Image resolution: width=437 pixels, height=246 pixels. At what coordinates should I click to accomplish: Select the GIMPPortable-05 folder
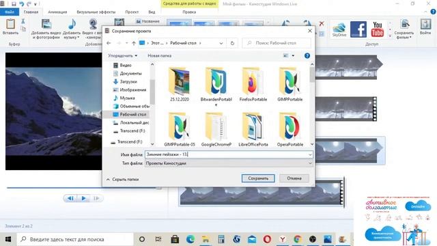coord(179,129)
